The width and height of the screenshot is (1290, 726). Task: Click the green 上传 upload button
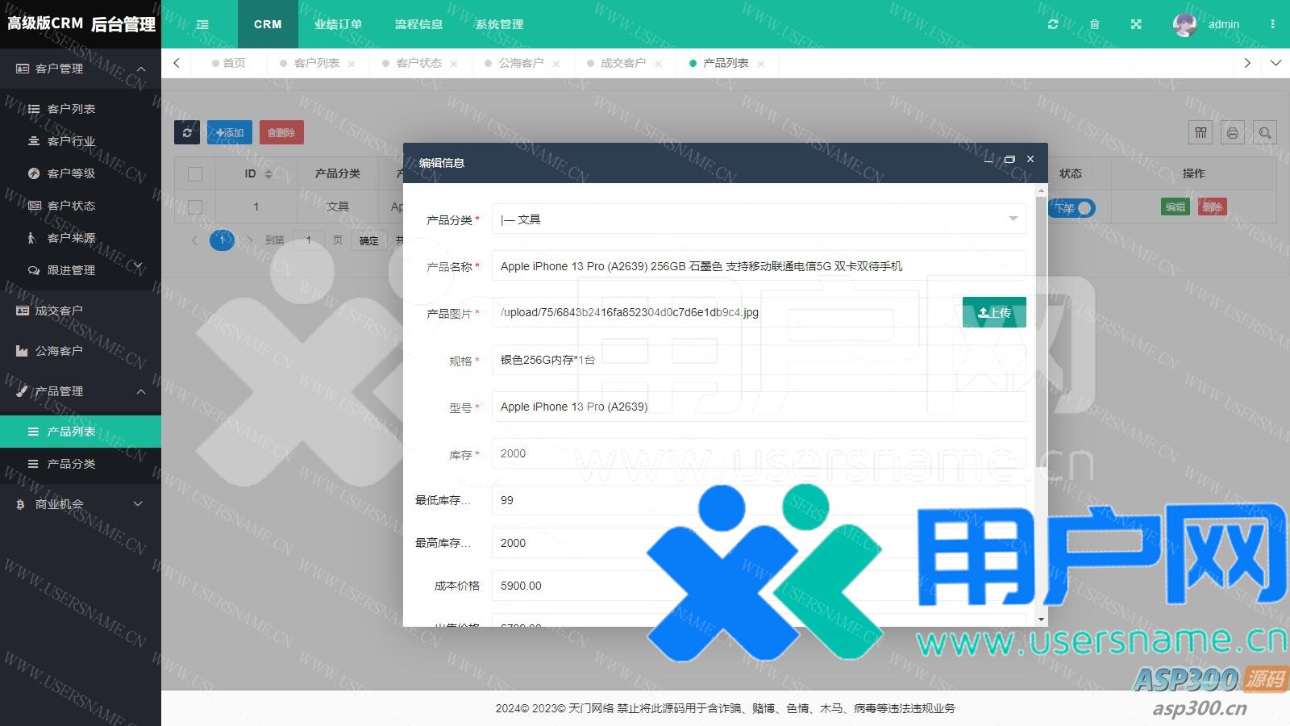point(993,312)
